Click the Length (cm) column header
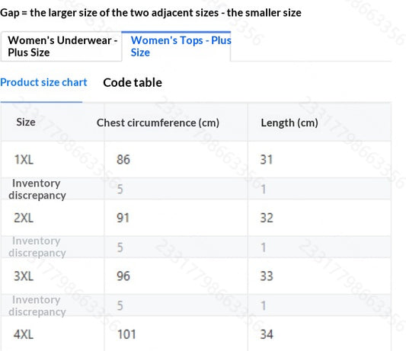This screenshot has width=406, height=351. (289, 123)
